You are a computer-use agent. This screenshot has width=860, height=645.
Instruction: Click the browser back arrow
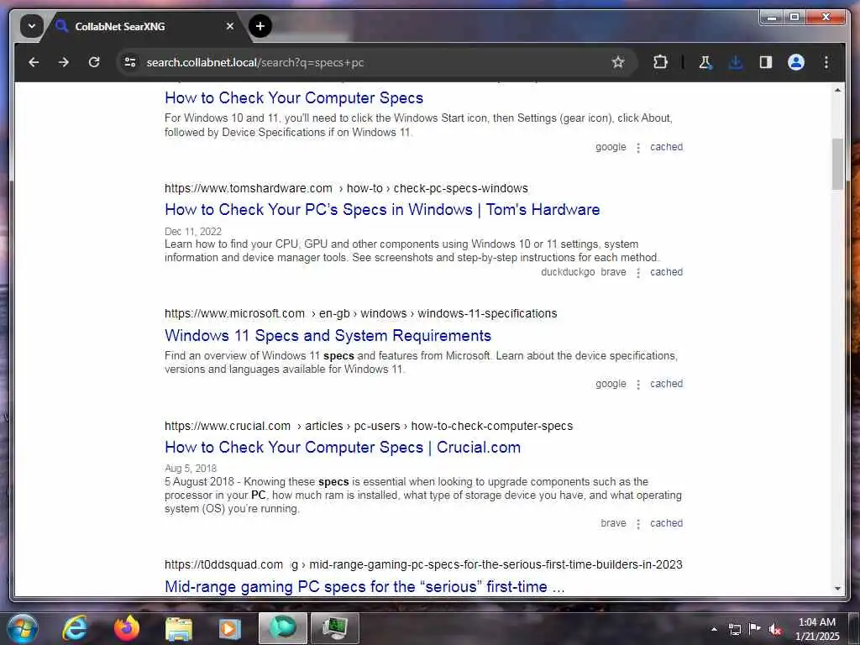pos(34,62)
